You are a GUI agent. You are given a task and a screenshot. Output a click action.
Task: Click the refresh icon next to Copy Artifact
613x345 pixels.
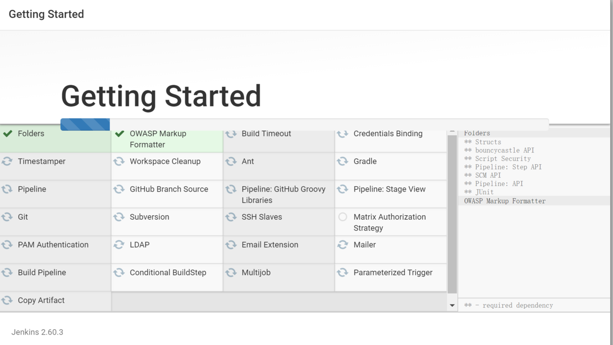pyautogui.click(x=7, y=300)
